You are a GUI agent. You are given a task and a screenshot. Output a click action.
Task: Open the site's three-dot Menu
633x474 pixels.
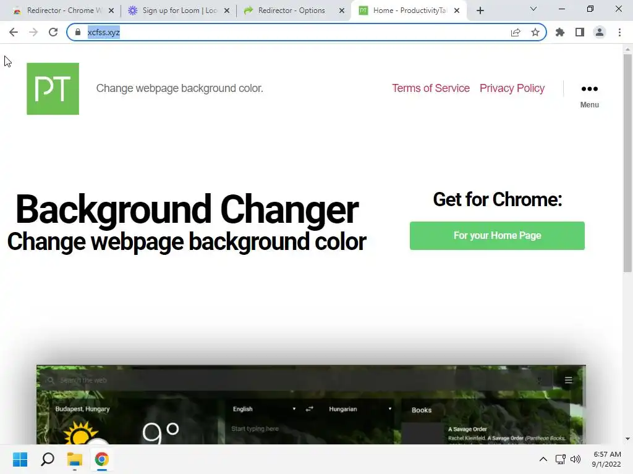pyautogui.click(x=589, y=95)
